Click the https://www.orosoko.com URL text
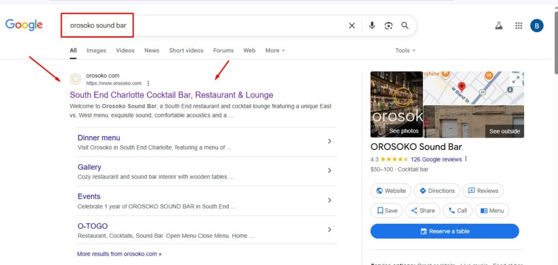558x265 pixels. tap(114, 83)
